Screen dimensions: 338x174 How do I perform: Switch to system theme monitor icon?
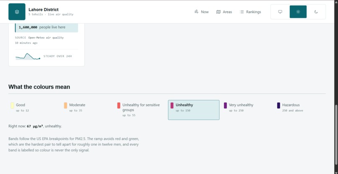(x=280, y=12)
